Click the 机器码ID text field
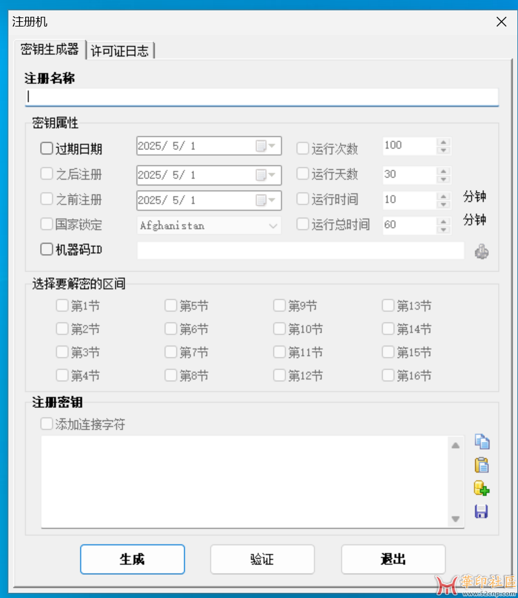The image size is (518, 598). click(x=301, y=250)
